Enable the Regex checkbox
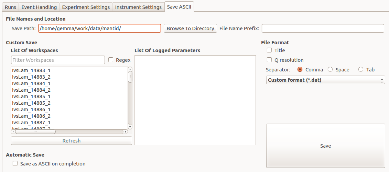389x172 pixels. (111, 60)
